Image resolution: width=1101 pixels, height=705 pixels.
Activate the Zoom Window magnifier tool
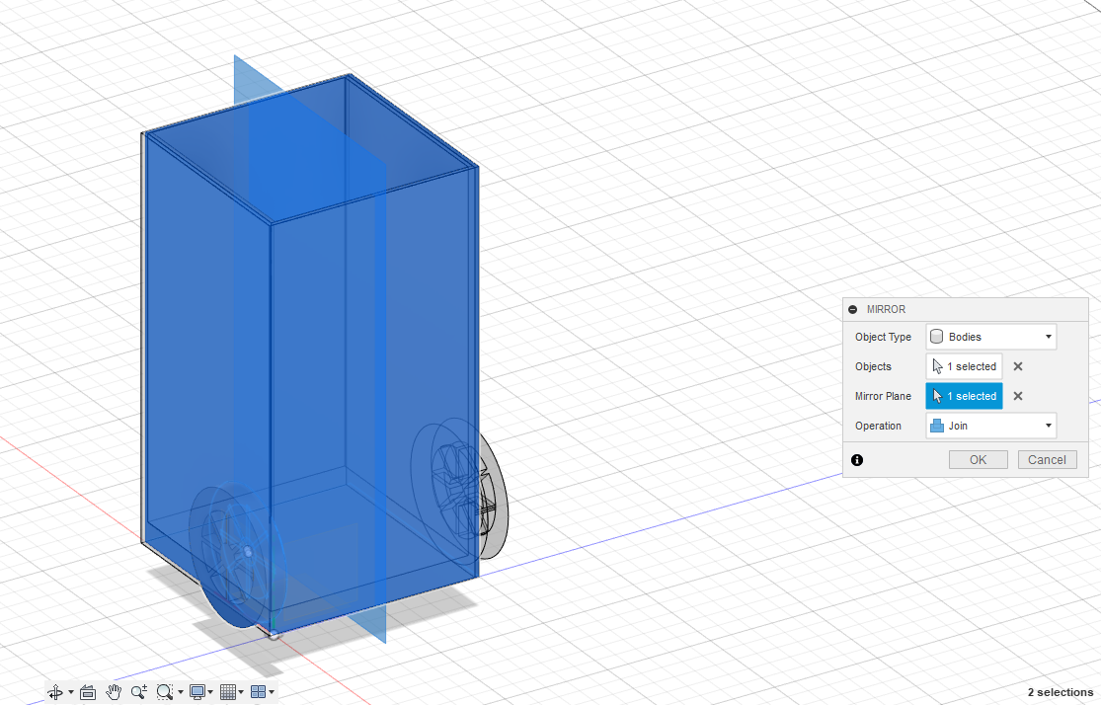164,692
